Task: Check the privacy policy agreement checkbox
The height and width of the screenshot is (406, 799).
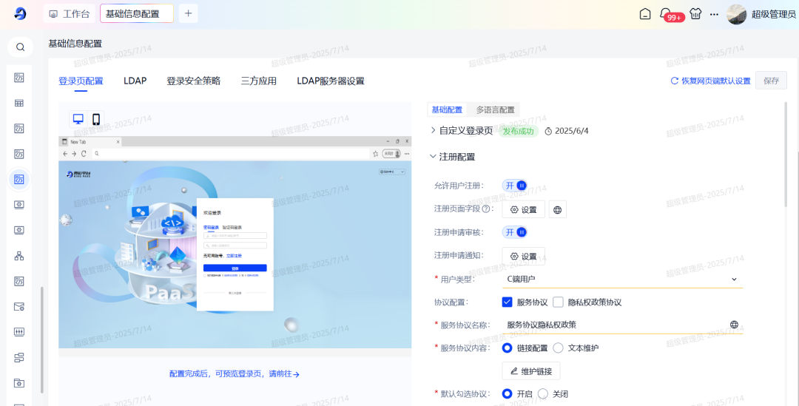Action: point(559,302)
